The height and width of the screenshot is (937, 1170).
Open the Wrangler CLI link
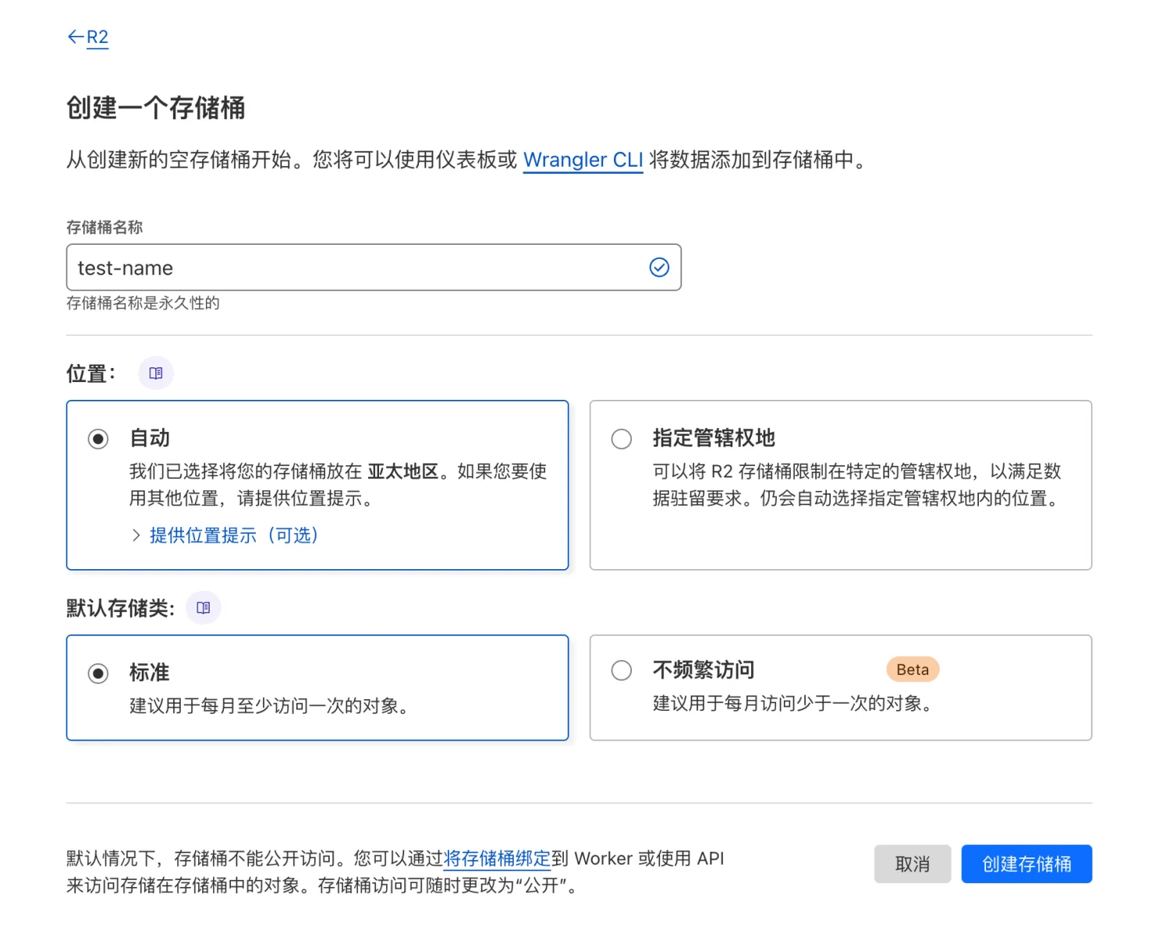pyautogui.click(x=583, y=160)
